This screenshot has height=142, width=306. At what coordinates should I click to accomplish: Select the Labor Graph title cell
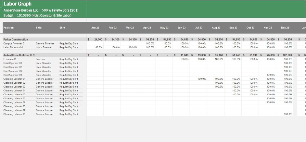(x=18, y=4)
